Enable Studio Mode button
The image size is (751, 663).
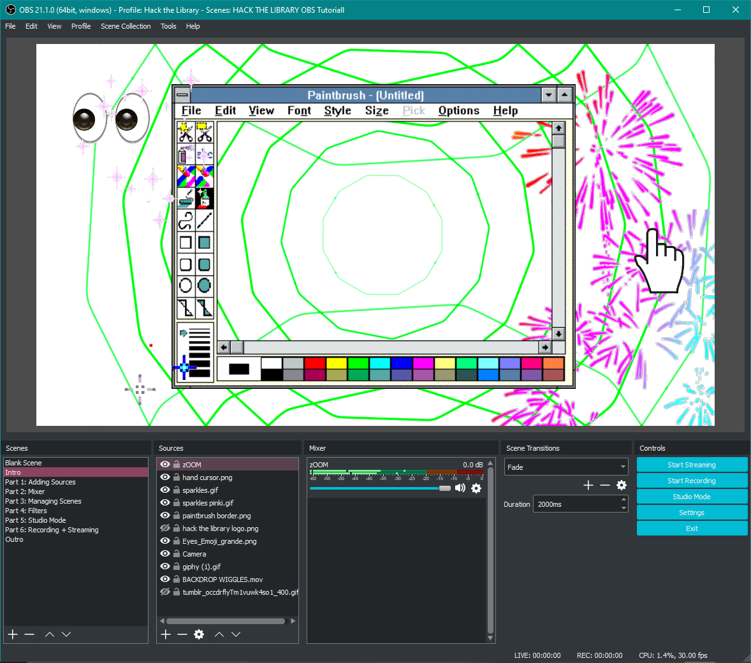click(692, 497)
